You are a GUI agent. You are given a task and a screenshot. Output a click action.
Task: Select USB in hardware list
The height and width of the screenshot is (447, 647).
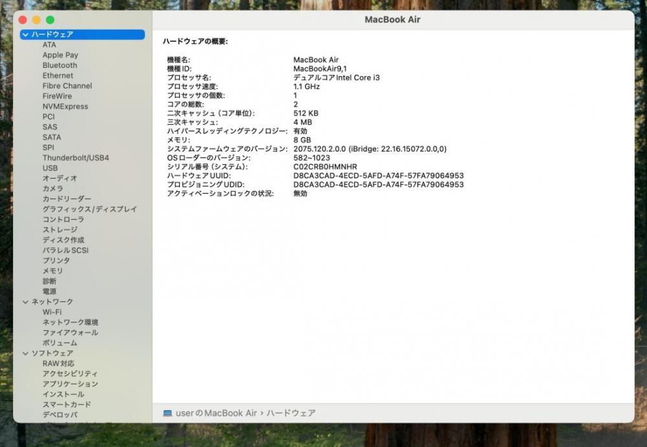coord(50,168)
